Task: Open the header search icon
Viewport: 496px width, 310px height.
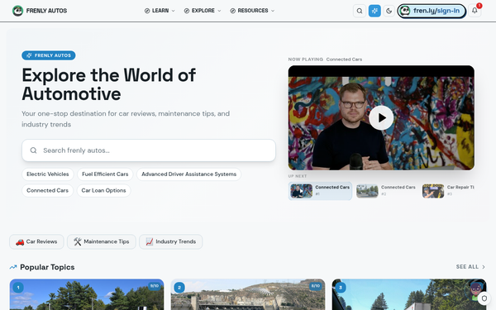Action: (x=360, y=11)
